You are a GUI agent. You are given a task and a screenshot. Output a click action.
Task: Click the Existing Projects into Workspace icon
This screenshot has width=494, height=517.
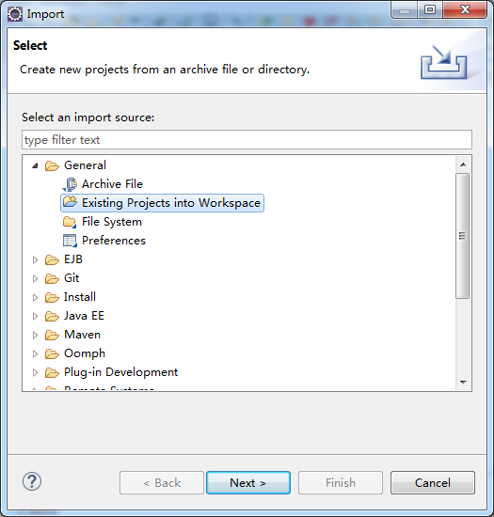click(70, 201)
